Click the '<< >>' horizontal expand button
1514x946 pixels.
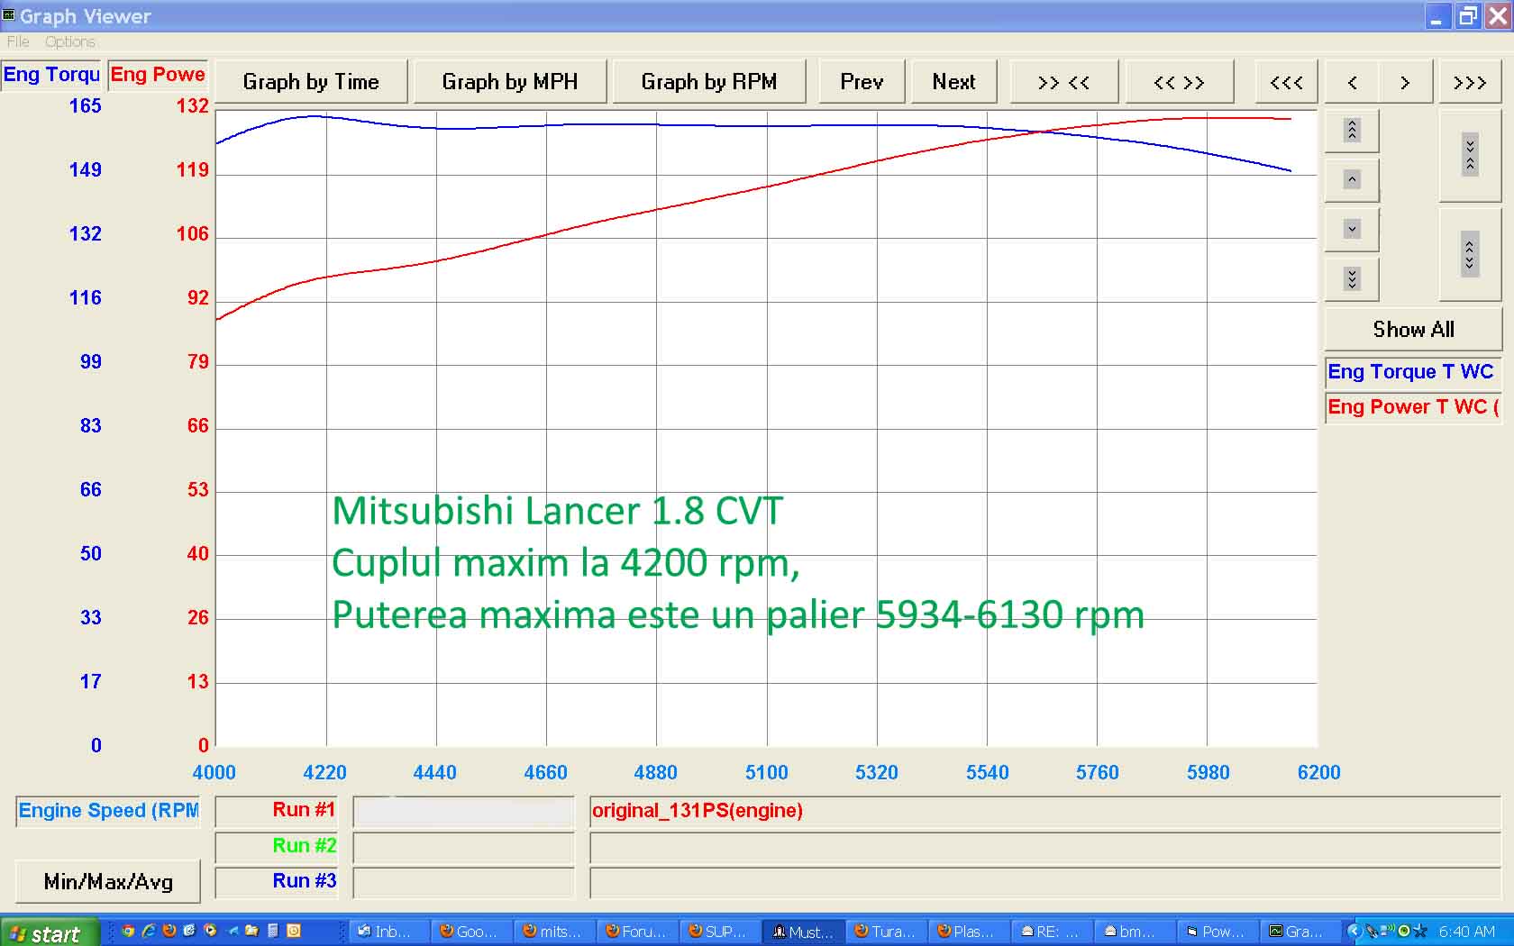pos(1179,82)
